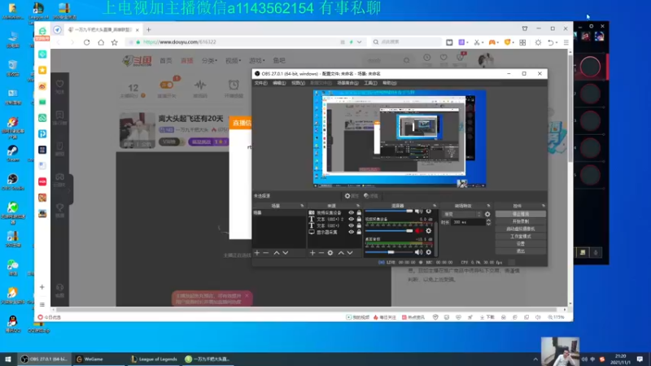Unlock the 视频采集设备 source lock
Screen dimensions: 651x366
(359, 212)
